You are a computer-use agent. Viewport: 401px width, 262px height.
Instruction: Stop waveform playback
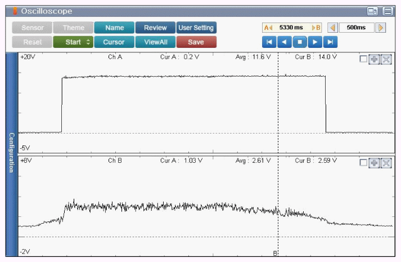(x=300, y=42)
